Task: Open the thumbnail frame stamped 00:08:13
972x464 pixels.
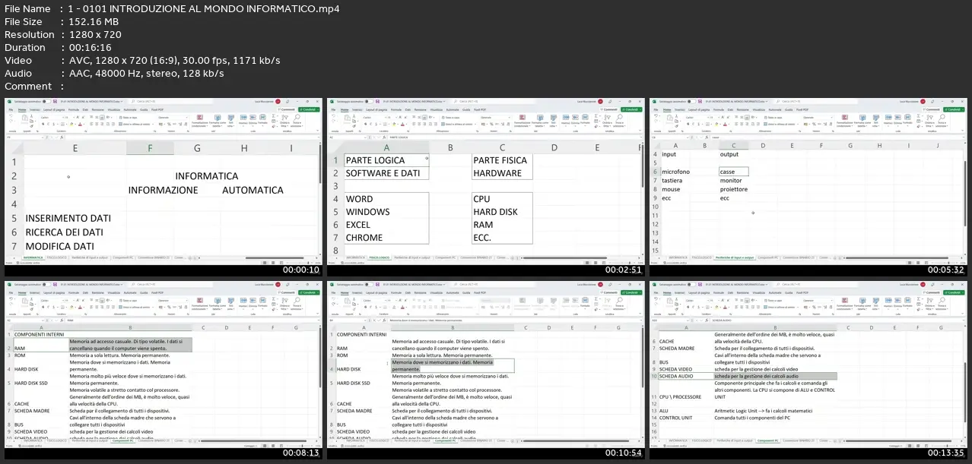Action: coord(163,370)
